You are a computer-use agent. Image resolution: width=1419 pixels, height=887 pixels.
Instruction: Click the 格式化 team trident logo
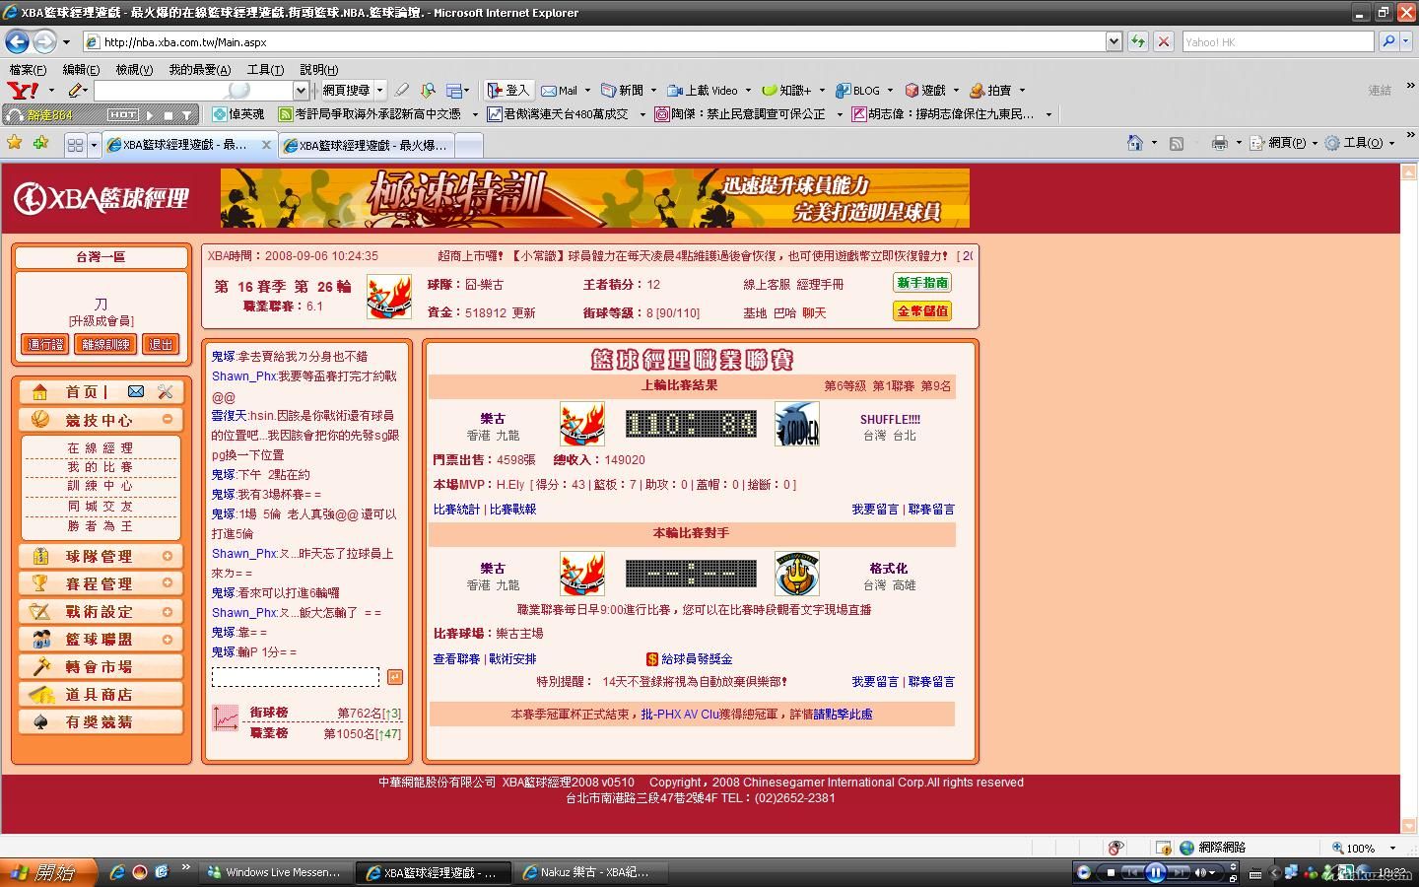(796, 574)
